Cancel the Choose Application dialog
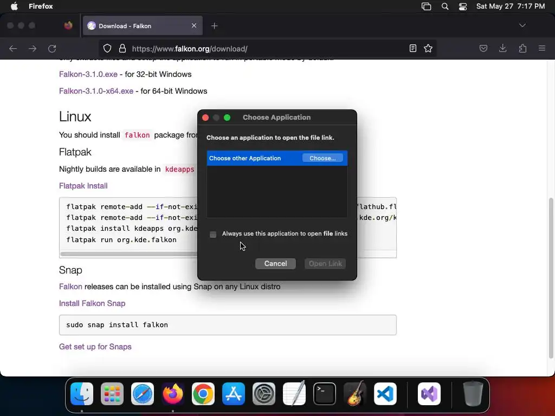Screen dimensions: 555x416 tap(275, 264)
